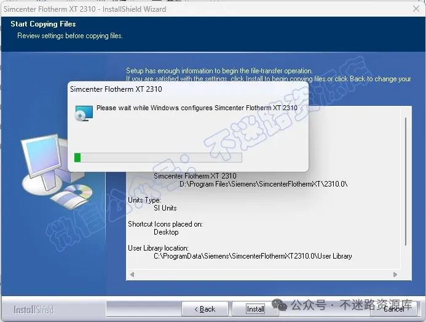The image size is (426, 322).
Task: Close the InstallShield Wizard window
Action: (416, 9)
